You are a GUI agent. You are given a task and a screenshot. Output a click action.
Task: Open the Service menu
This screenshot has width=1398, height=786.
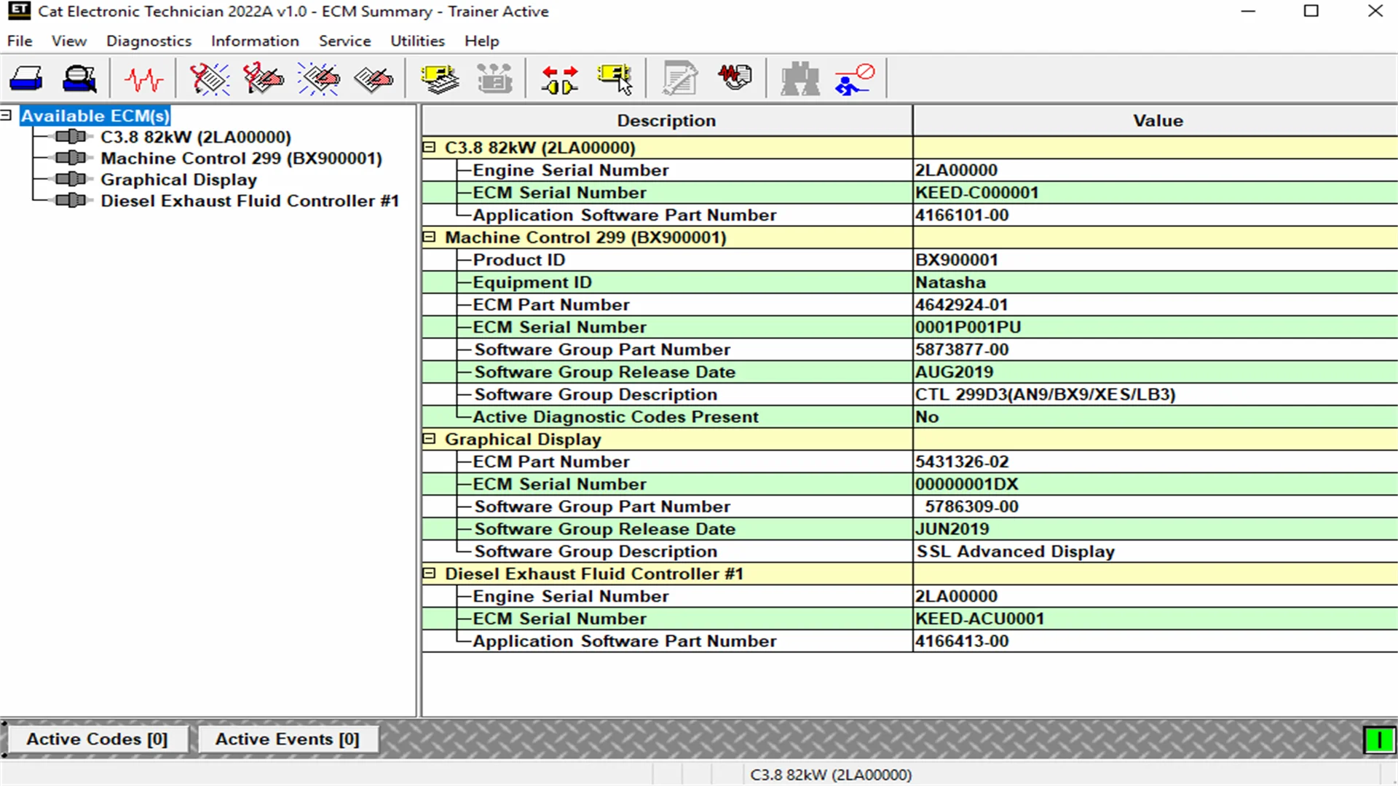click(x=344, y=41)
